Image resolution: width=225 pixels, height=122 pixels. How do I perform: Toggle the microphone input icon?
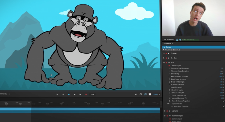coord(180,40)
